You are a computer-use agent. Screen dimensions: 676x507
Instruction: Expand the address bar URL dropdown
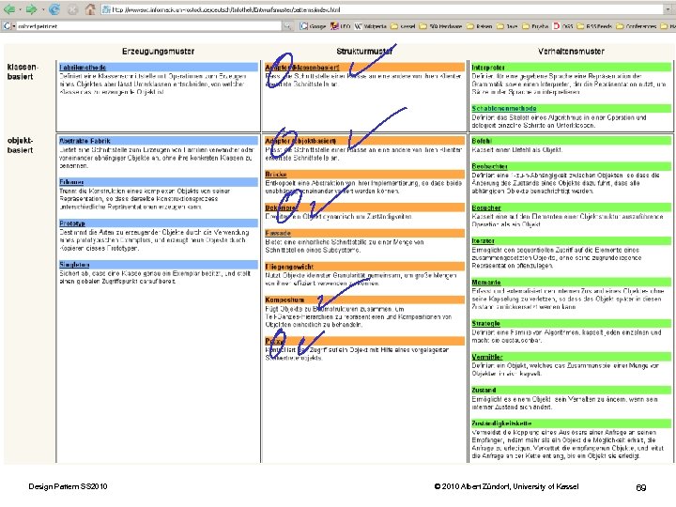668,9
